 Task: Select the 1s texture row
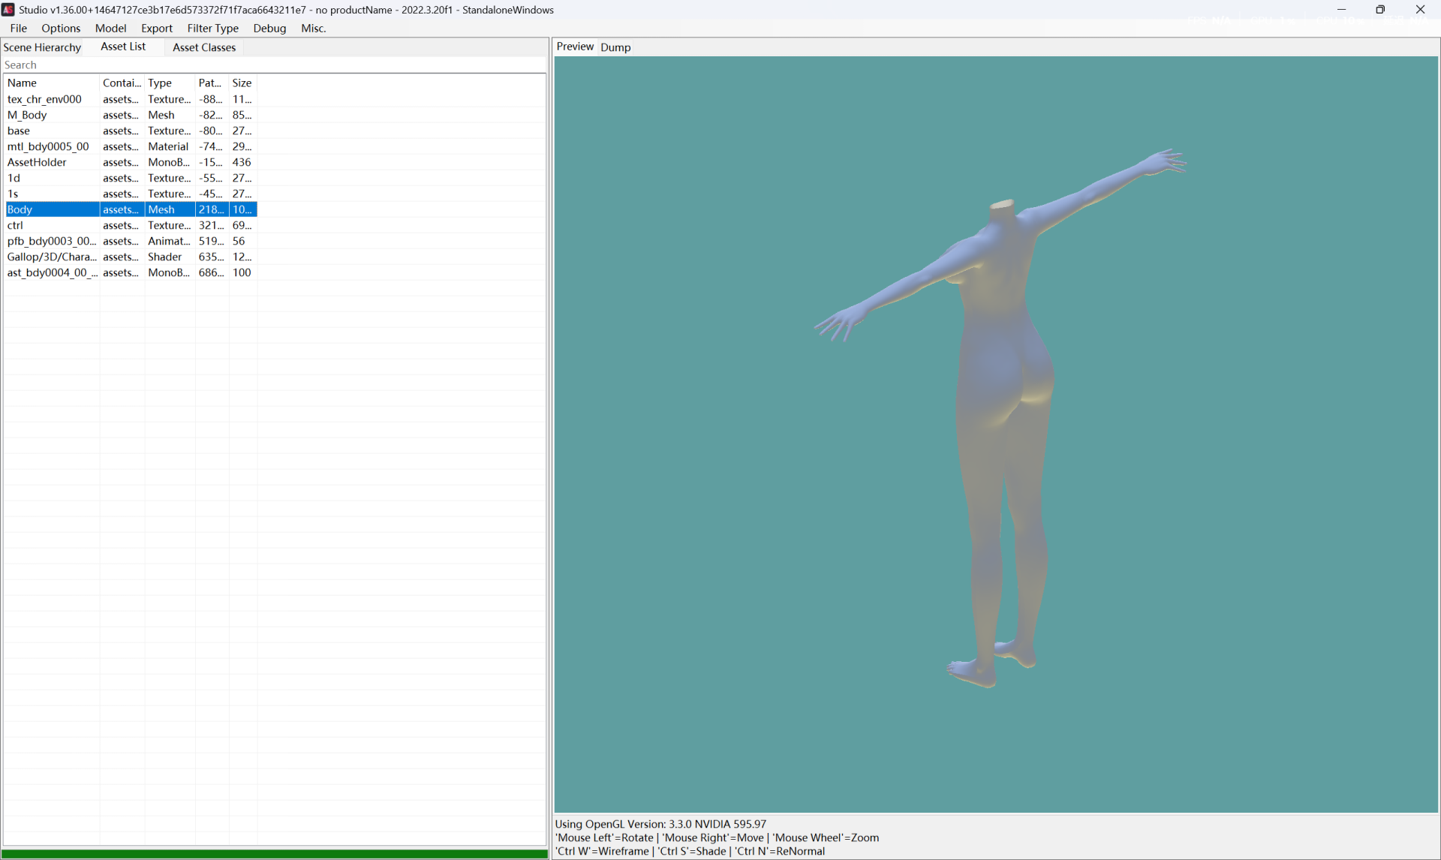pos(131,194)
